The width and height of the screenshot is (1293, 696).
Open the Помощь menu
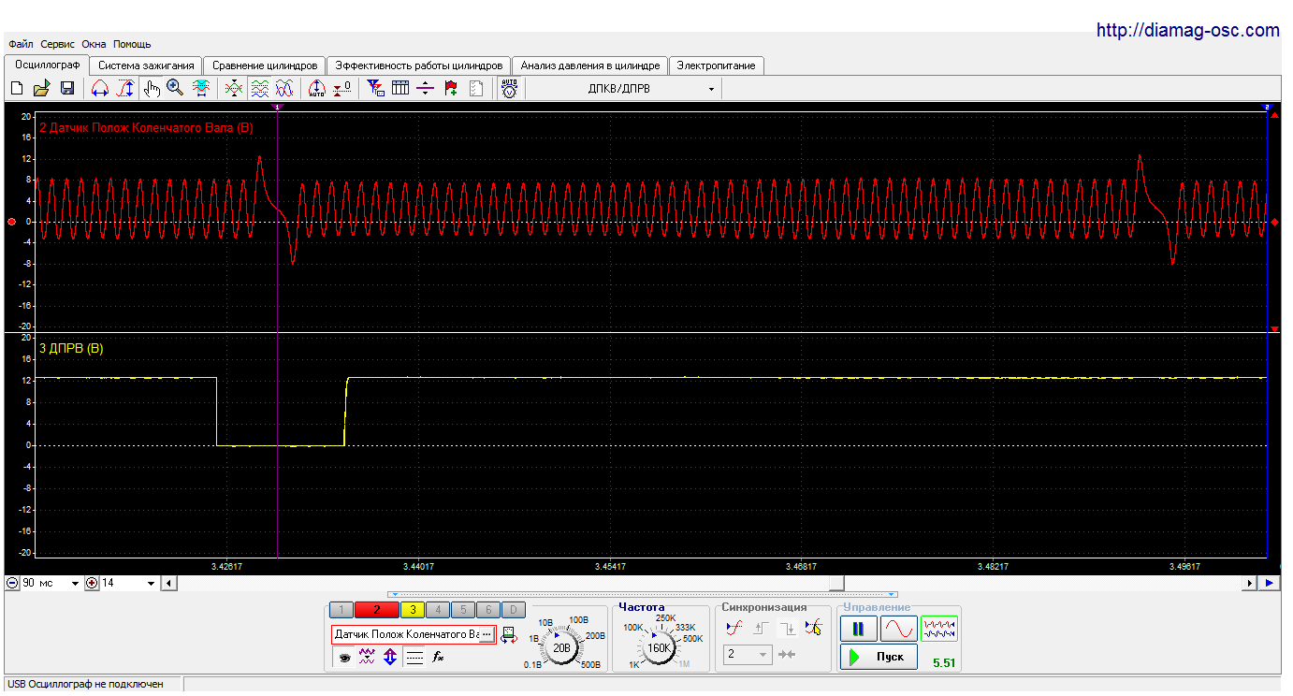(132, 44)
